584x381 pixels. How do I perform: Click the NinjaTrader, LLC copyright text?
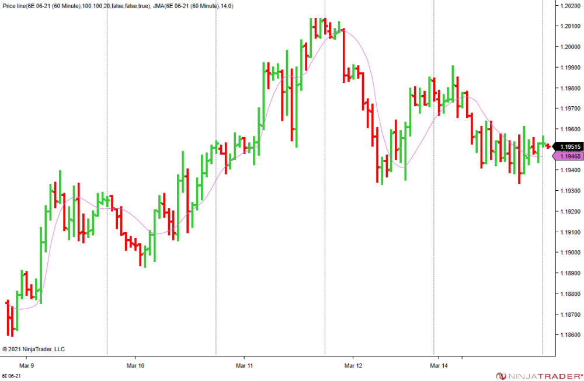pos(34,349)
